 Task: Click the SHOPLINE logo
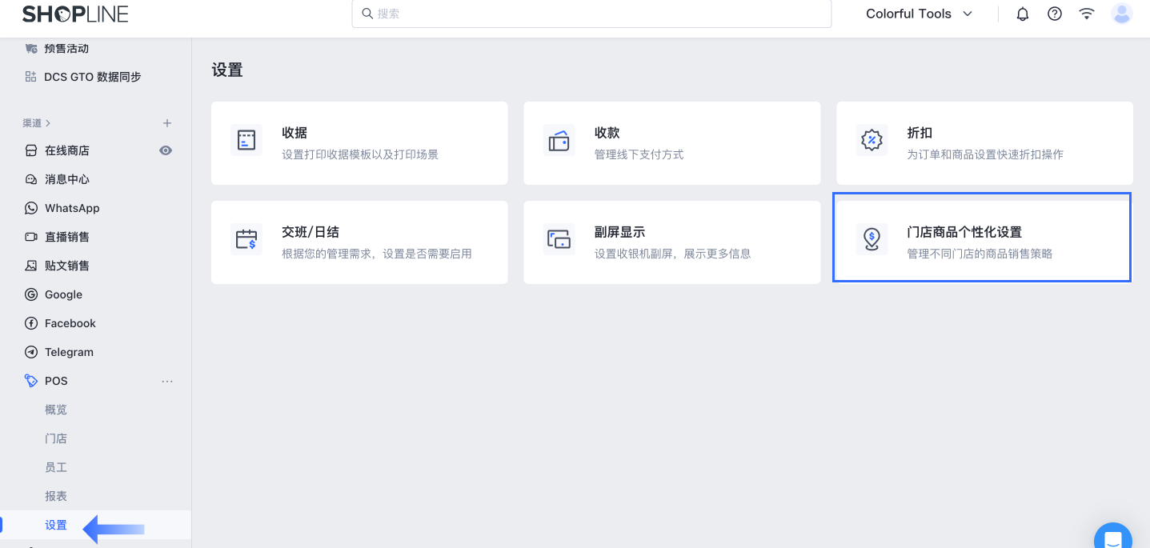pos(74,14)
